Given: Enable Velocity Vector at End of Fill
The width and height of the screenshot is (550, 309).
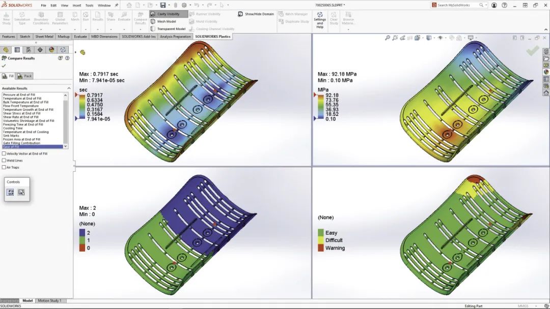Looking at the screenshot, I should (4, 153).
